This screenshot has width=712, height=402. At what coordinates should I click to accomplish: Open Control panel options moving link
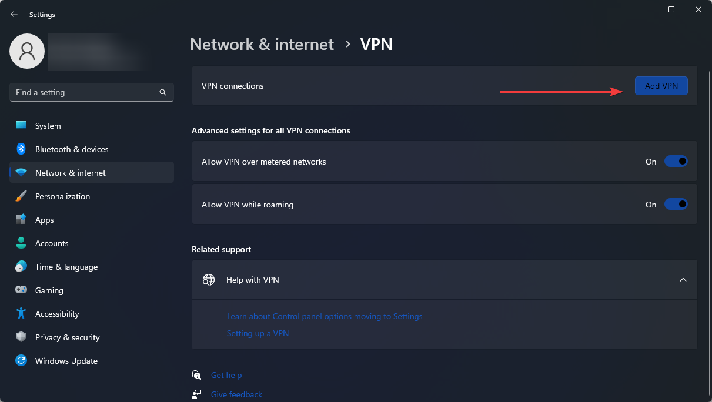click(325, 316)
